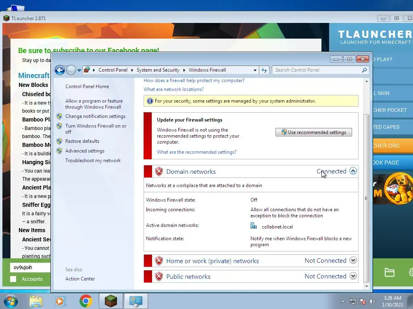Click the Domain networks heading
The width and height of the screenshot is (413, 309).
point(191,171)
